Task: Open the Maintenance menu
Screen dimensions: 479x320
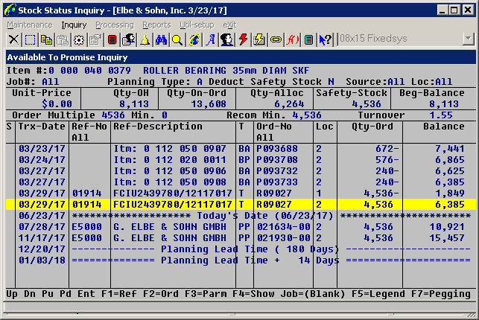Action: (x=30, y=25)
